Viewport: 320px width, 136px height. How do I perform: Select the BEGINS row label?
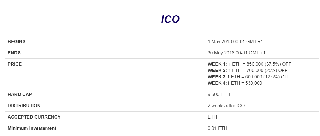point(16,41)
